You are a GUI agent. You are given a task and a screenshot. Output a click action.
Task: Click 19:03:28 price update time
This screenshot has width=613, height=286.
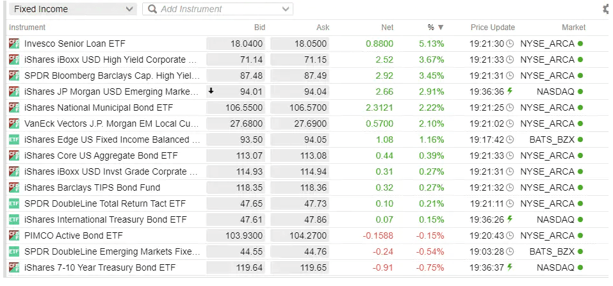tap(487, 251)
